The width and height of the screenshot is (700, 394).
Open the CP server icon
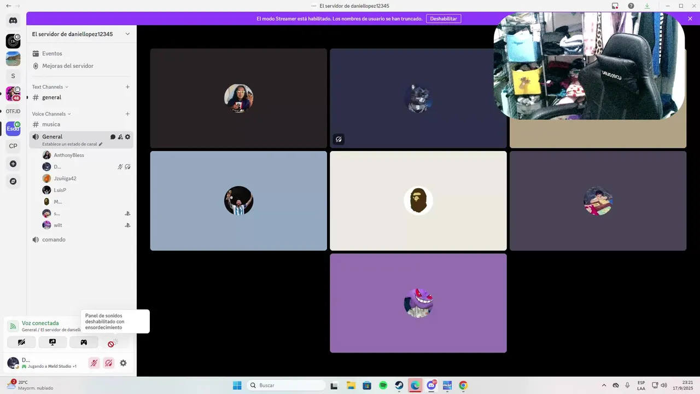13,146
